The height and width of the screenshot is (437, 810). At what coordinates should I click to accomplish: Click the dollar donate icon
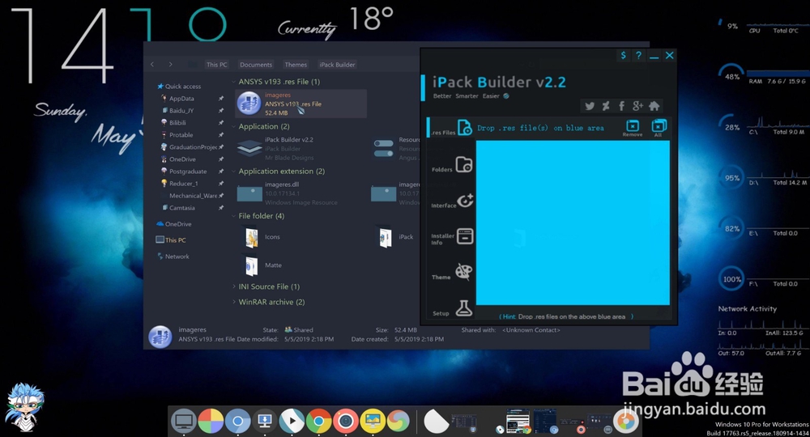click(624, 55)
